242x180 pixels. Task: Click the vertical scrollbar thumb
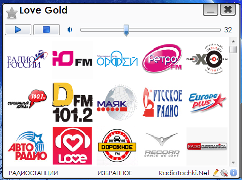tap(233, 49)
